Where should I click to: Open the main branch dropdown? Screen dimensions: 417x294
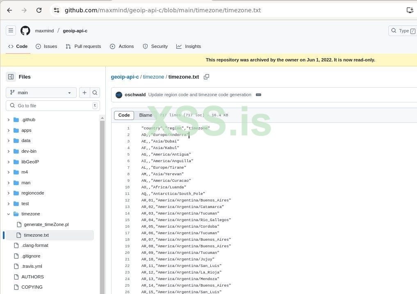pos(41,93)
